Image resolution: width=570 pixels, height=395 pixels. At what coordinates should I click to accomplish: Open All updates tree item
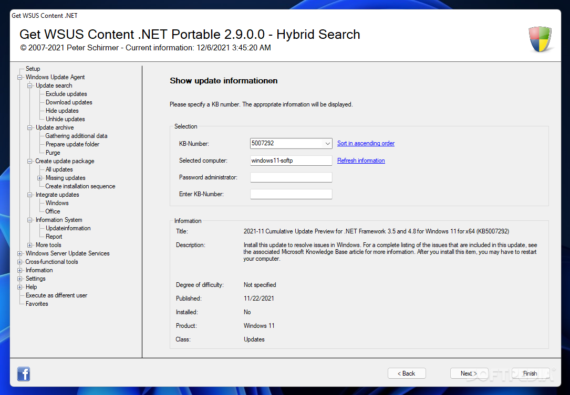pyautogui.click(x=59, y=169)
